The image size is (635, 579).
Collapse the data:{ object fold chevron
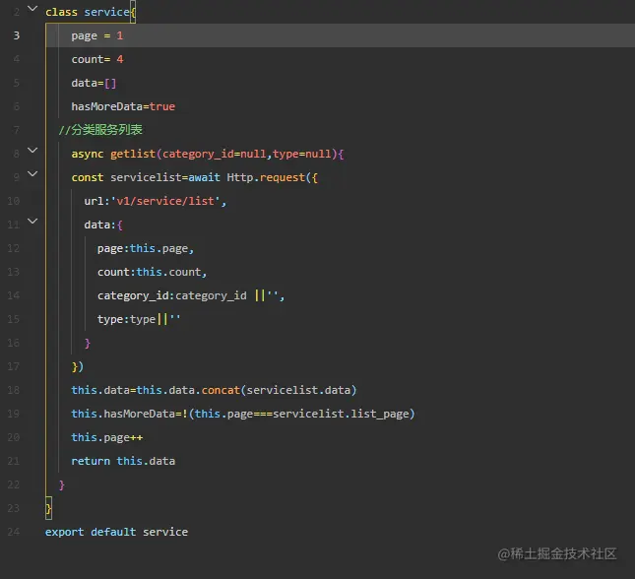coord(32,222)
